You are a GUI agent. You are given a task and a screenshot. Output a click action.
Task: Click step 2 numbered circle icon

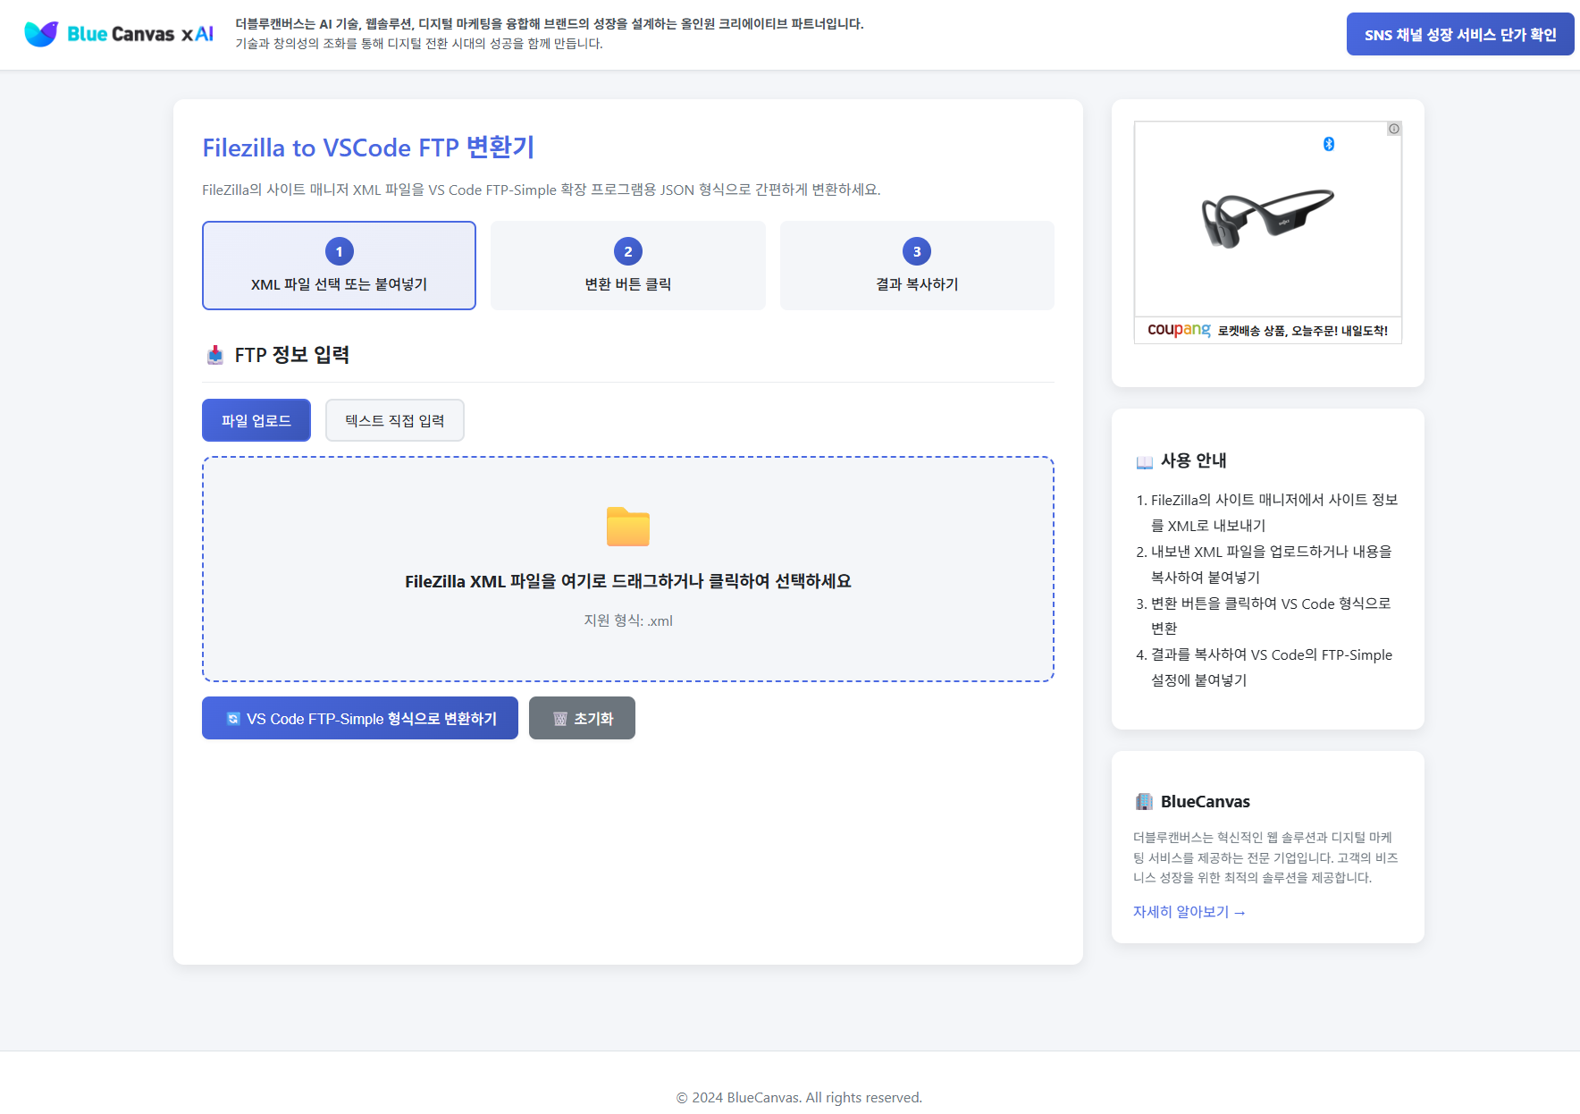[627, 251]
